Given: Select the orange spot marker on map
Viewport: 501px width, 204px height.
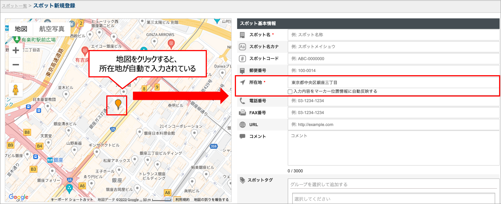Looking at the screenshot, I should (x=118, y=104).
